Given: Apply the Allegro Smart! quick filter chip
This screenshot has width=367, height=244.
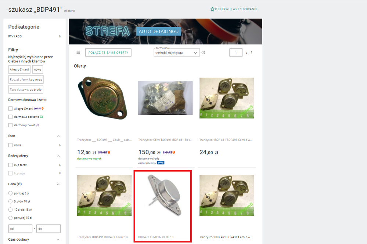Looking at the screenshot, I should 19,70.
